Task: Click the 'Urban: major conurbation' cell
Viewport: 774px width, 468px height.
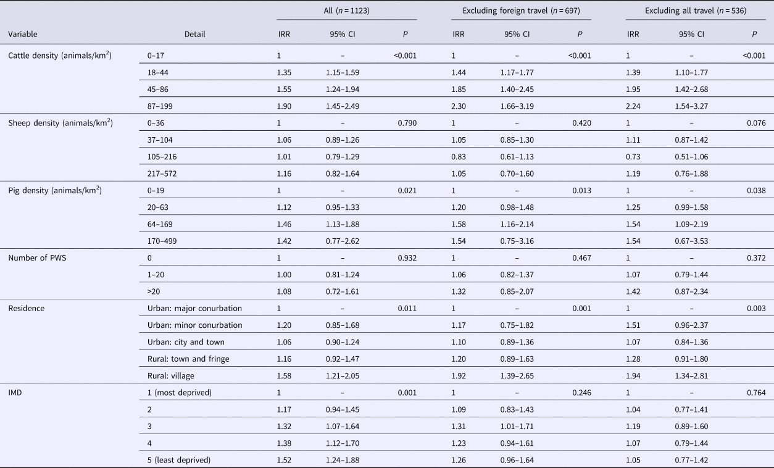Action: click(196, 309)
